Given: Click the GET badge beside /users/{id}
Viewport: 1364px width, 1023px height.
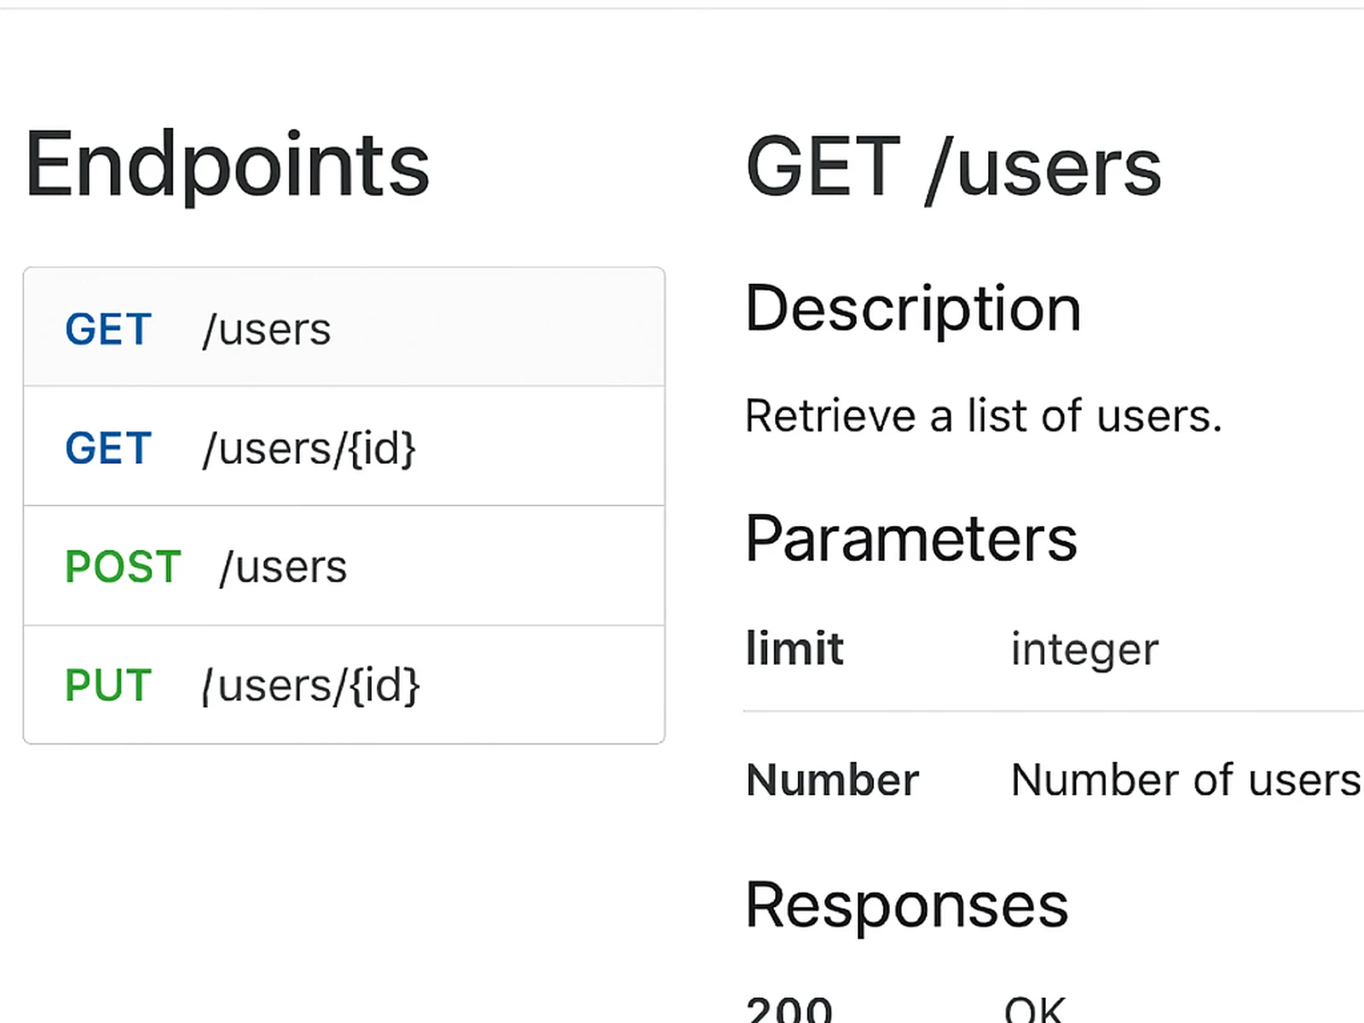Looking at the screenshot, I should 107,448.
